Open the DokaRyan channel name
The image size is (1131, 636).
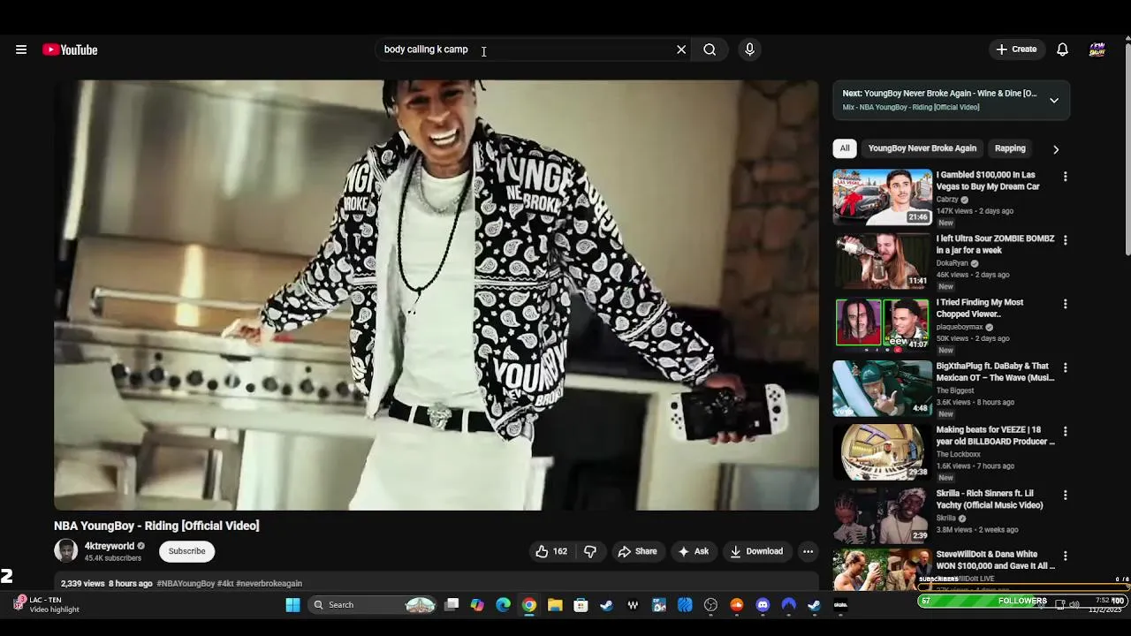click(953, 263)
